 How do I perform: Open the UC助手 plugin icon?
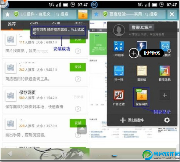(119, 46)
